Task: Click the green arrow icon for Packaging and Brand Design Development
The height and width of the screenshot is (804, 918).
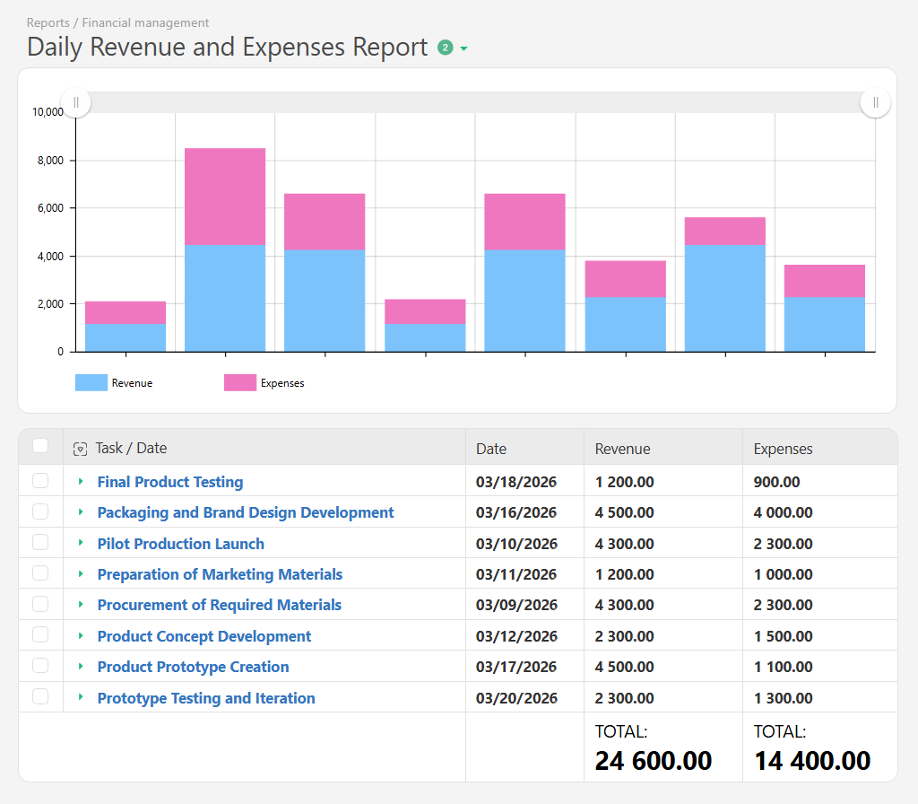Action: 82,512
